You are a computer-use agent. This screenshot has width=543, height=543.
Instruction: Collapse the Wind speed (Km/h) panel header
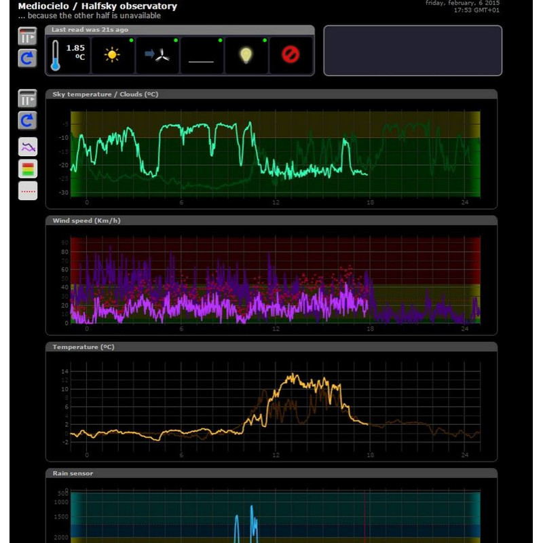pyautogui.click(x=271, y=221)
